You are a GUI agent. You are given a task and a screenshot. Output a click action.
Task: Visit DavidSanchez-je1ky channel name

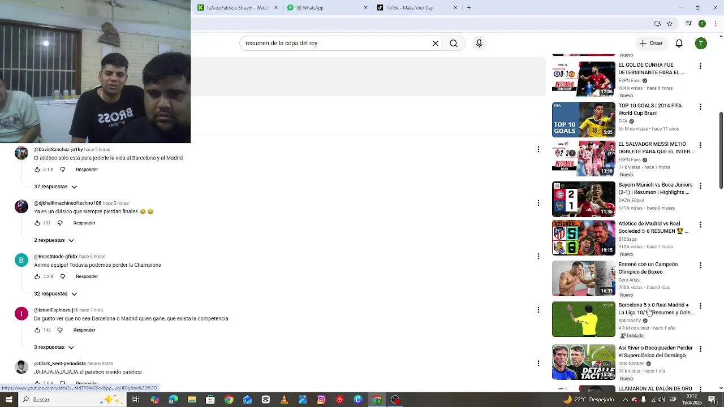[x=58, y=150]
